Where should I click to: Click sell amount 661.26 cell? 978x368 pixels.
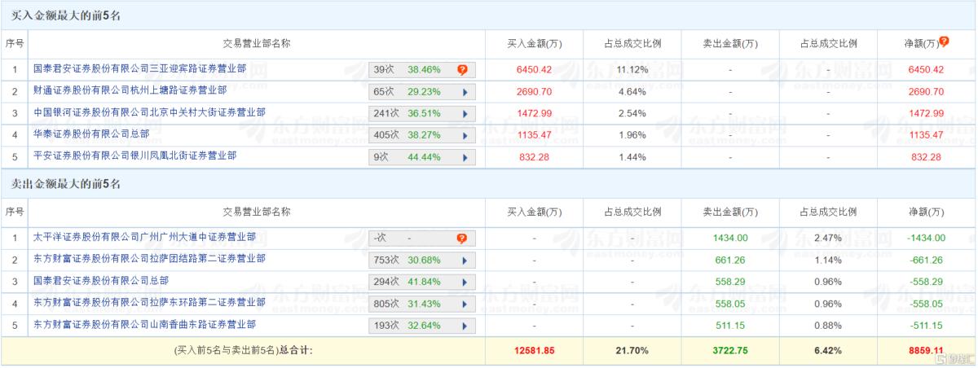pos(730,260)
